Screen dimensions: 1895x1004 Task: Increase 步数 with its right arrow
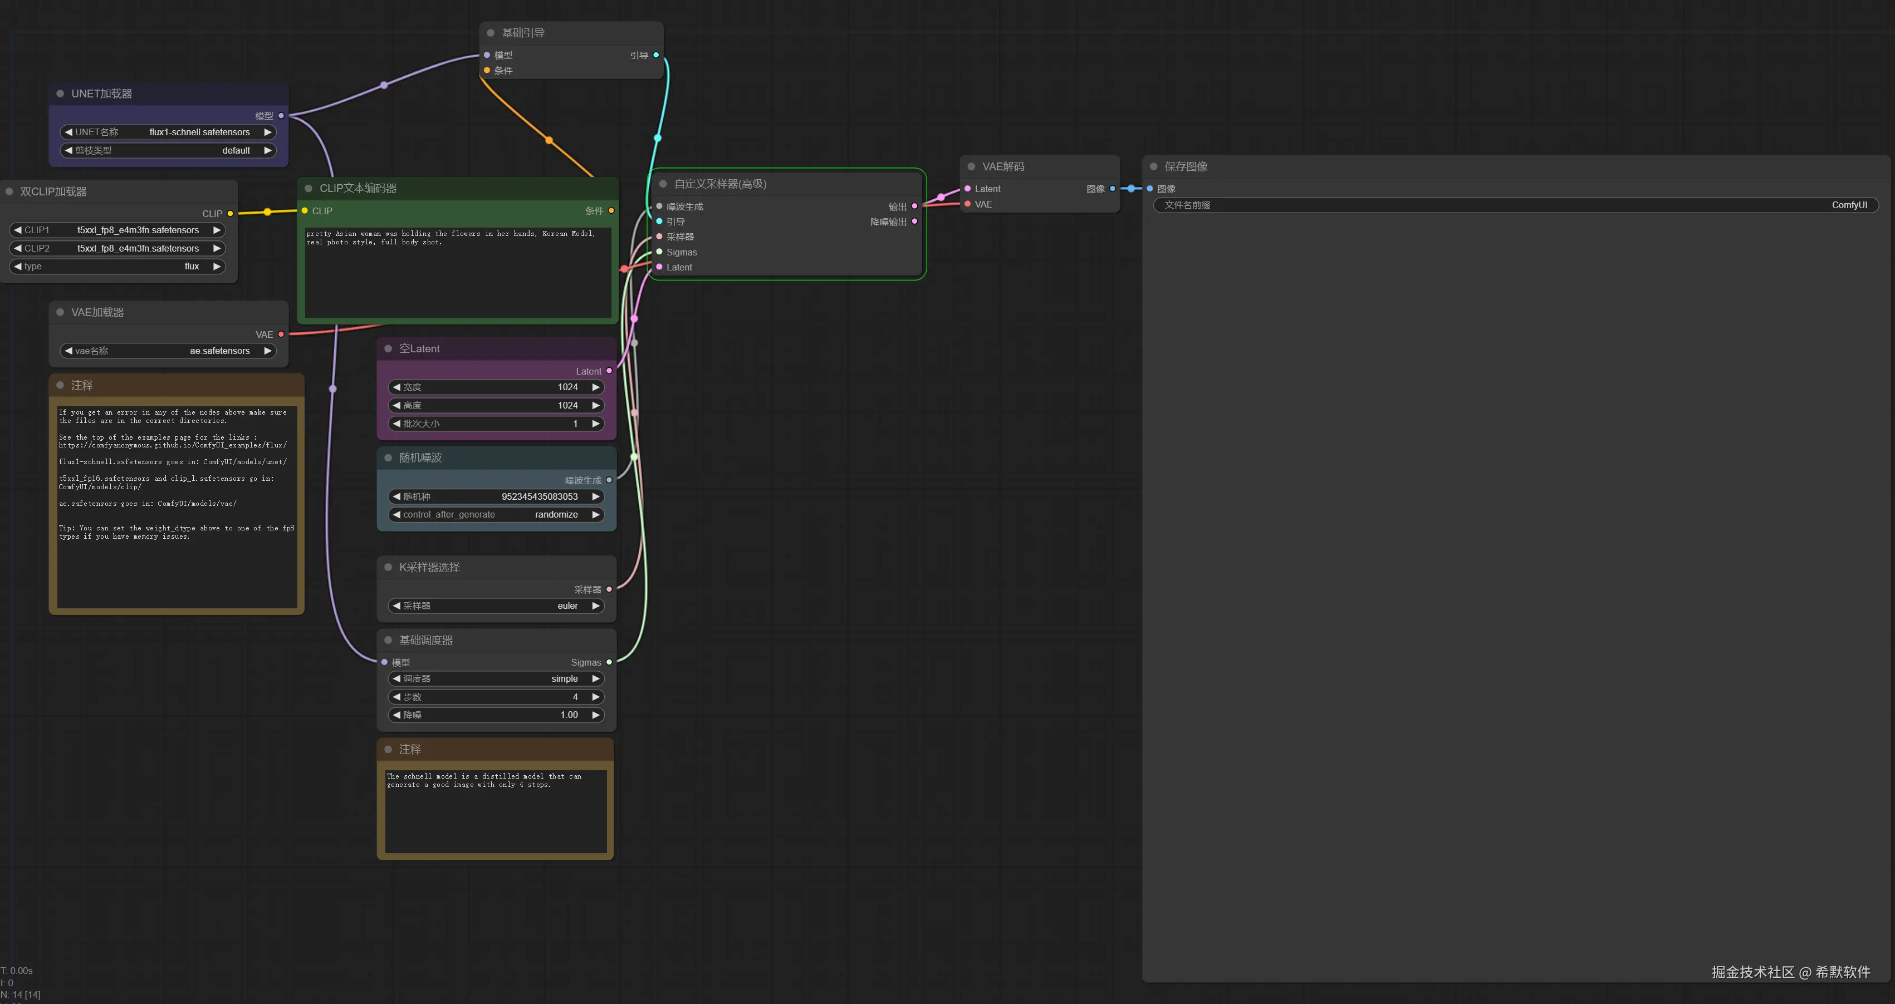596,697
